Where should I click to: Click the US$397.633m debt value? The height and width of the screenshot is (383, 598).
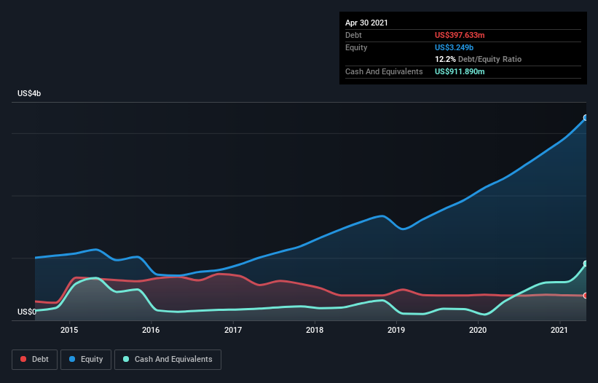[x=460, y=35]
